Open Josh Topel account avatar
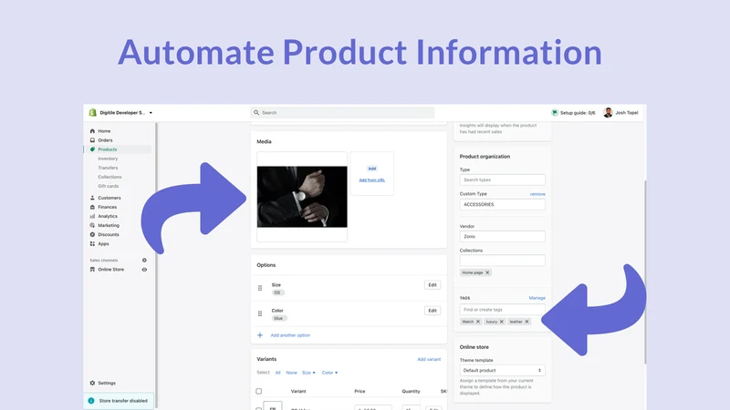730x410 pixels. [x=608, y=112]
